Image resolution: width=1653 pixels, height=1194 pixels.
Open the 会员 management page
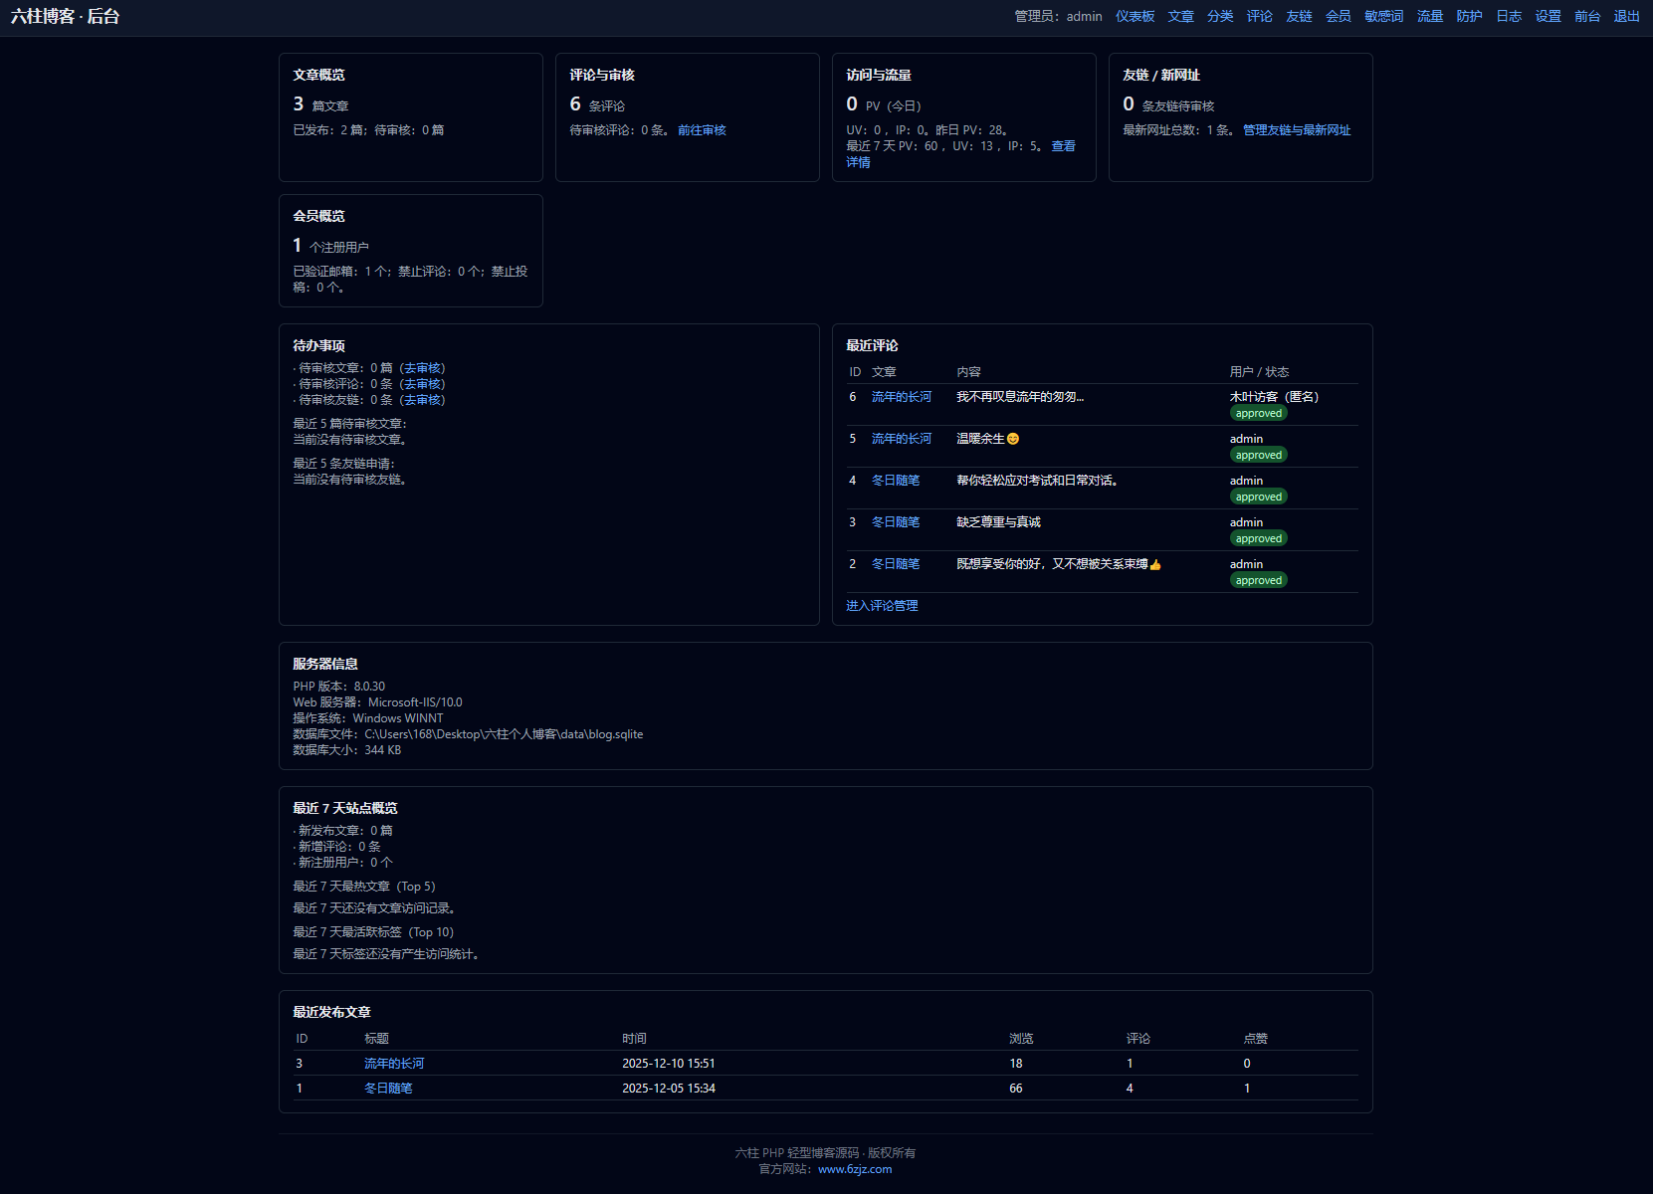[1338, 16]
